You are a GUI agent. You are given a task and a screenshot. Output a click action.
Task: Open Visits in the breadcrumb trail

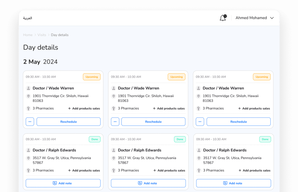tap(42, 35)
